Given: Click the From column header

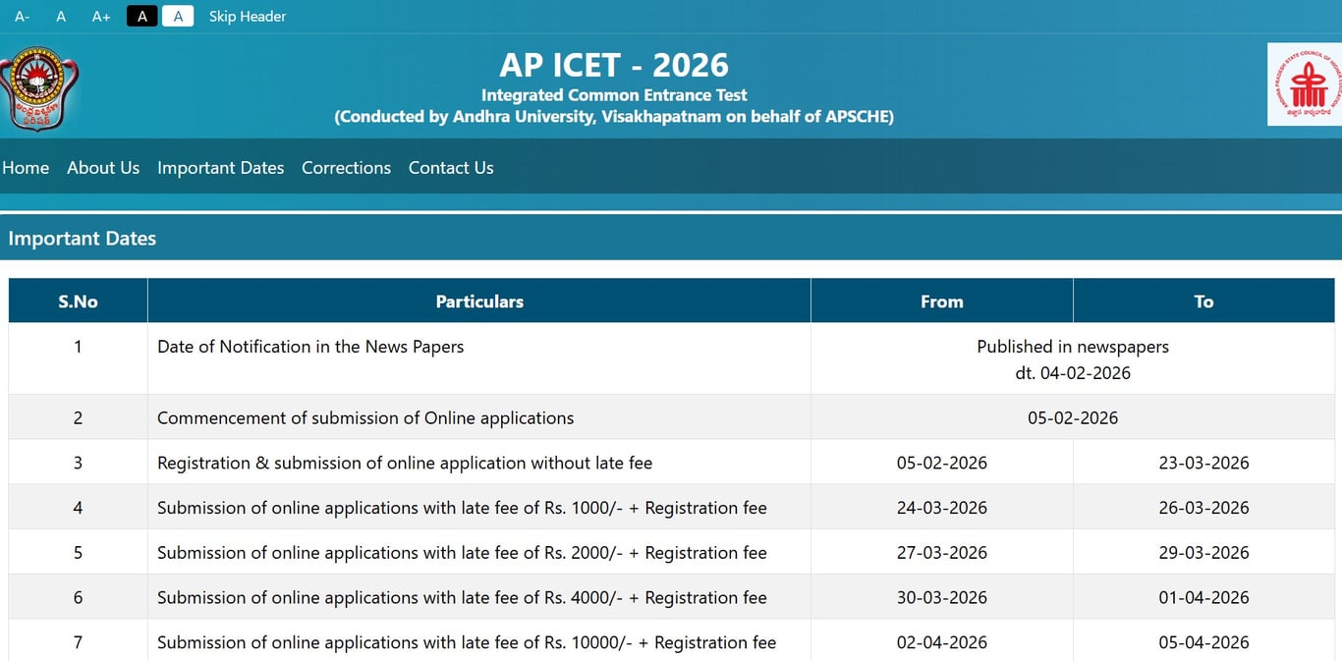Looking at the screenshot, I should coord(941,301).
